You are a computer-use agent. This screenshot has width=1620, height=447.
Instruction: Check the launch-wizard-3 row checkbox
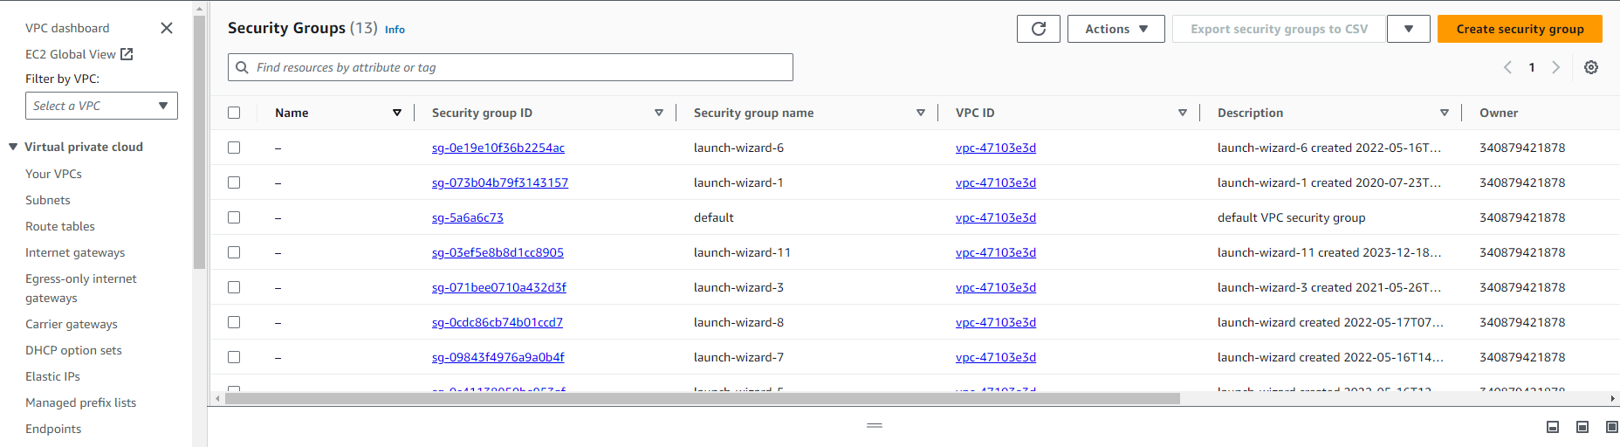(234, 287)
